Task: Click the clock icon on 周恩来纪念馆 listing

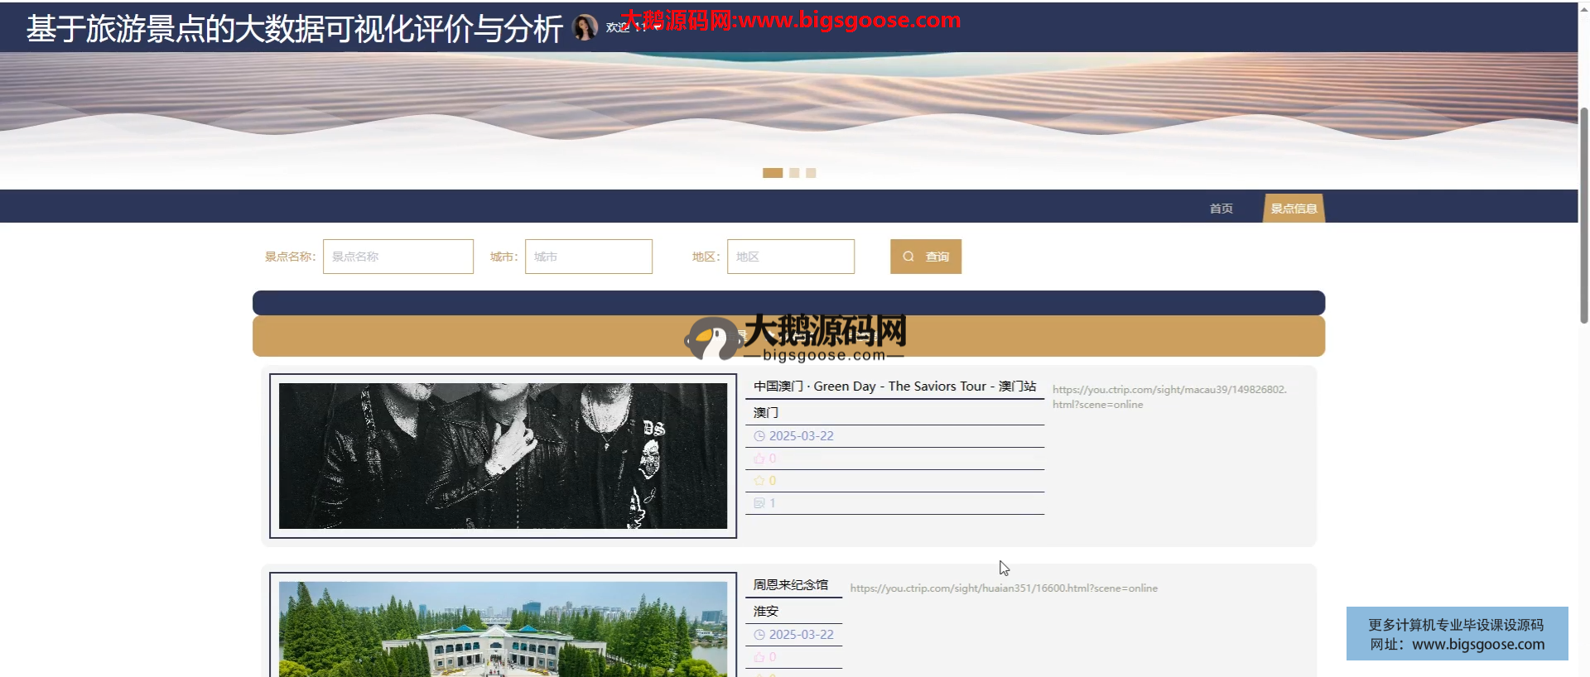Action: point(759,635)
